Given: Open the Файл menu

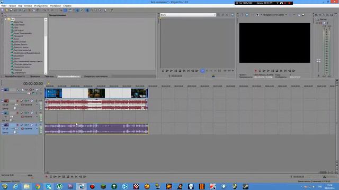Looking at the screenshot, I should (x=4, y=6).
